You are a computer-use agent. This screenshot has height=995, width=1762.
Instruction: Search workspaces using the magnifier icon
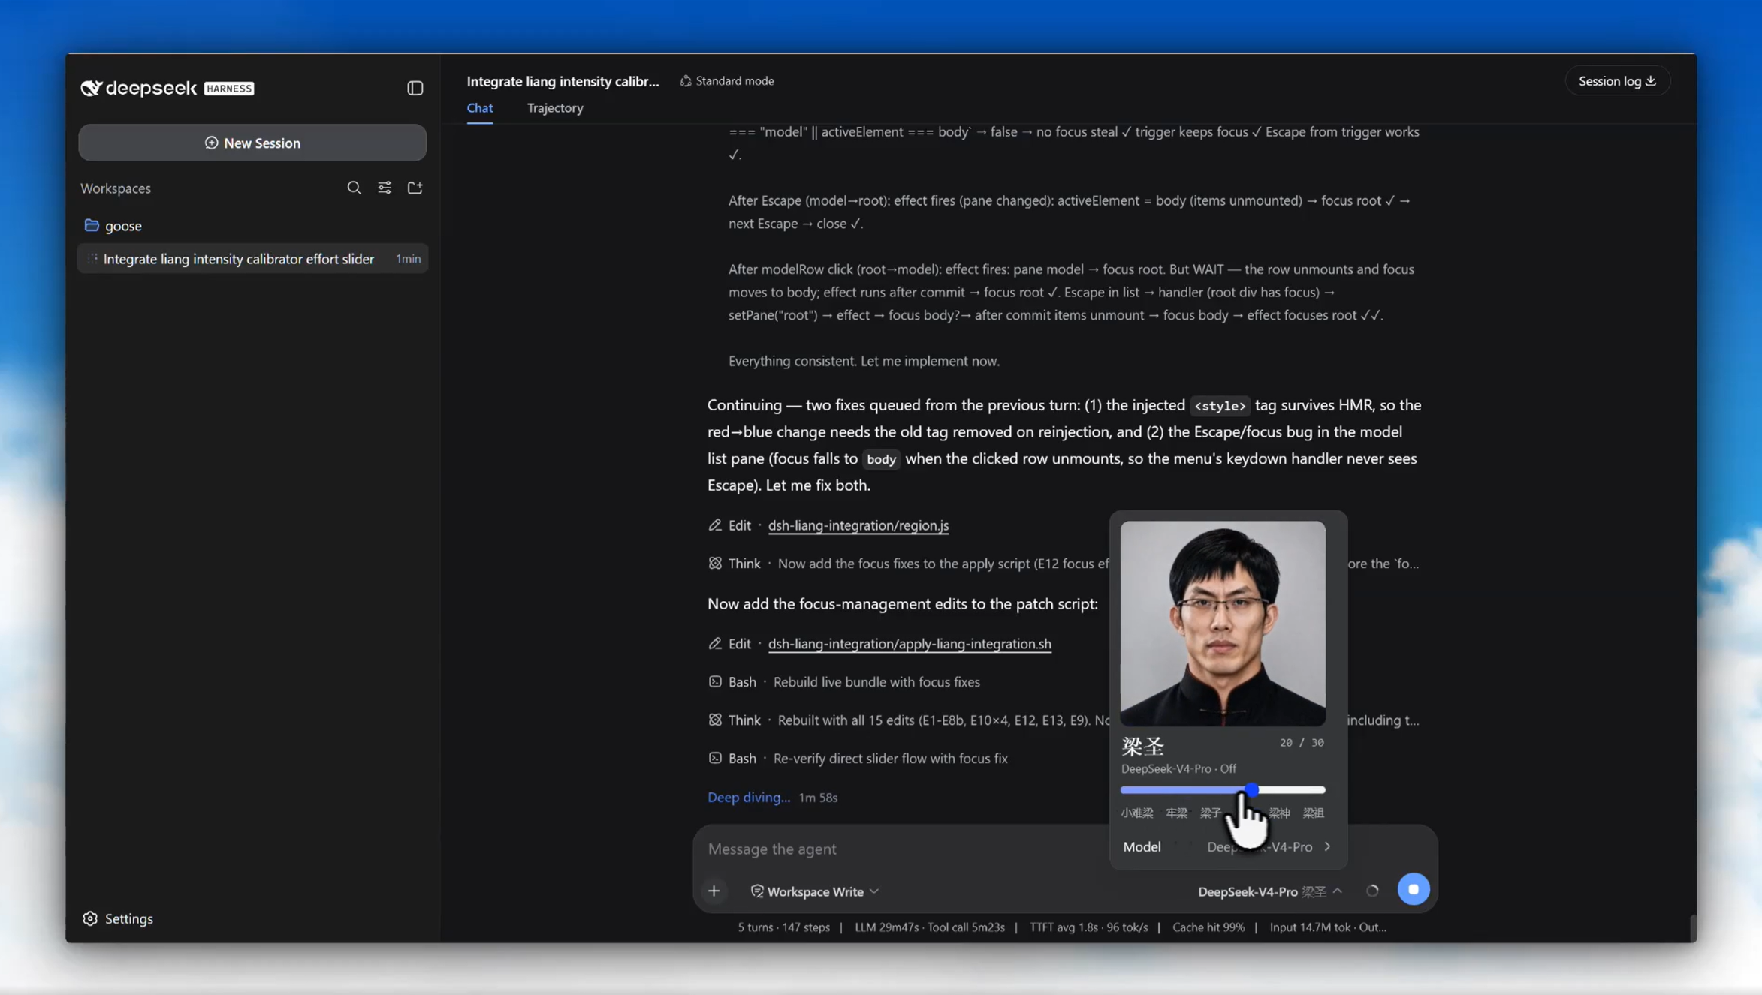pyautogui.click(x=354, y=188)
